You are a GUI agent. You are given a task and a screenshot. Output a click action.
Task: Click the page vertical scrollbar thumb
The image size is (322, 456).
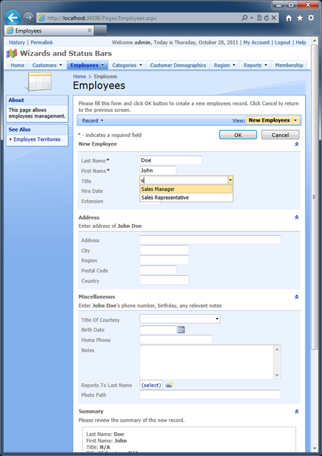(314, 196)
